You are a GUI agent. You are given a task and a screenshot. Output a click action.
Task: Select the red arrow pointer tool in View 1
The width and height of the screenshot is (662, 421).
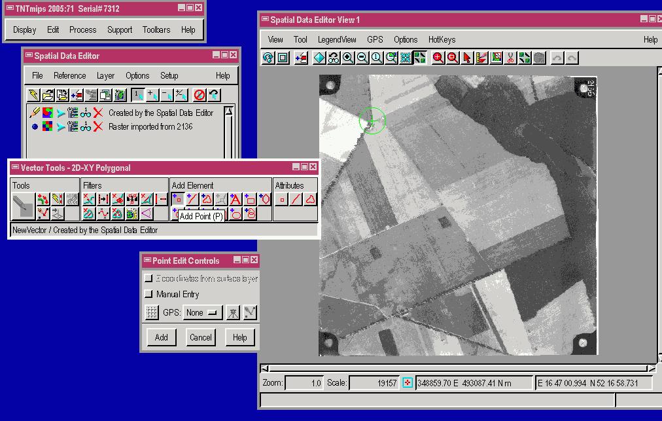click(x=467, y=58)
